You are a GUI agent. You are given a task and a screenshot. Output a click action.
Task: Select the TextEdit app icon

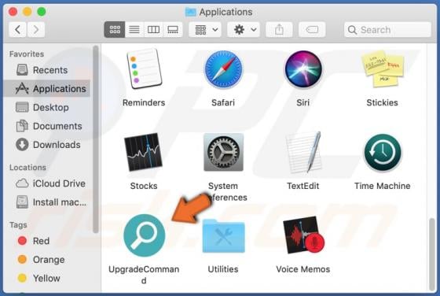(303, 152)
